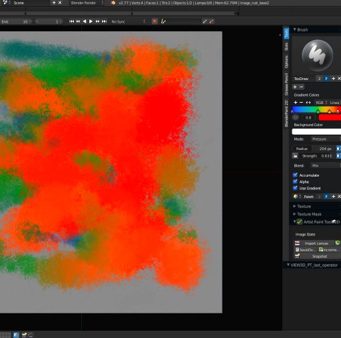The height and width of the screenshot is (338, 341).
Task: Flip the gradient color ramp
Action: [x=308, y=103]
